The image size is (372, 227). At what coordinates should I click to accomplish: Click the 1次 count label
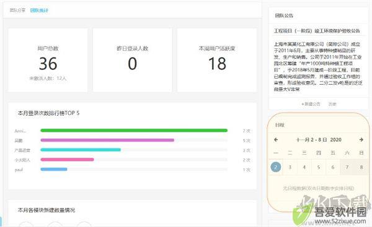(247, 169)
